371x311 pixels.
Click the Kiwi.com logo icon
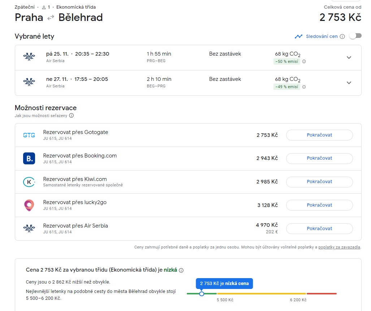(29, 182)
